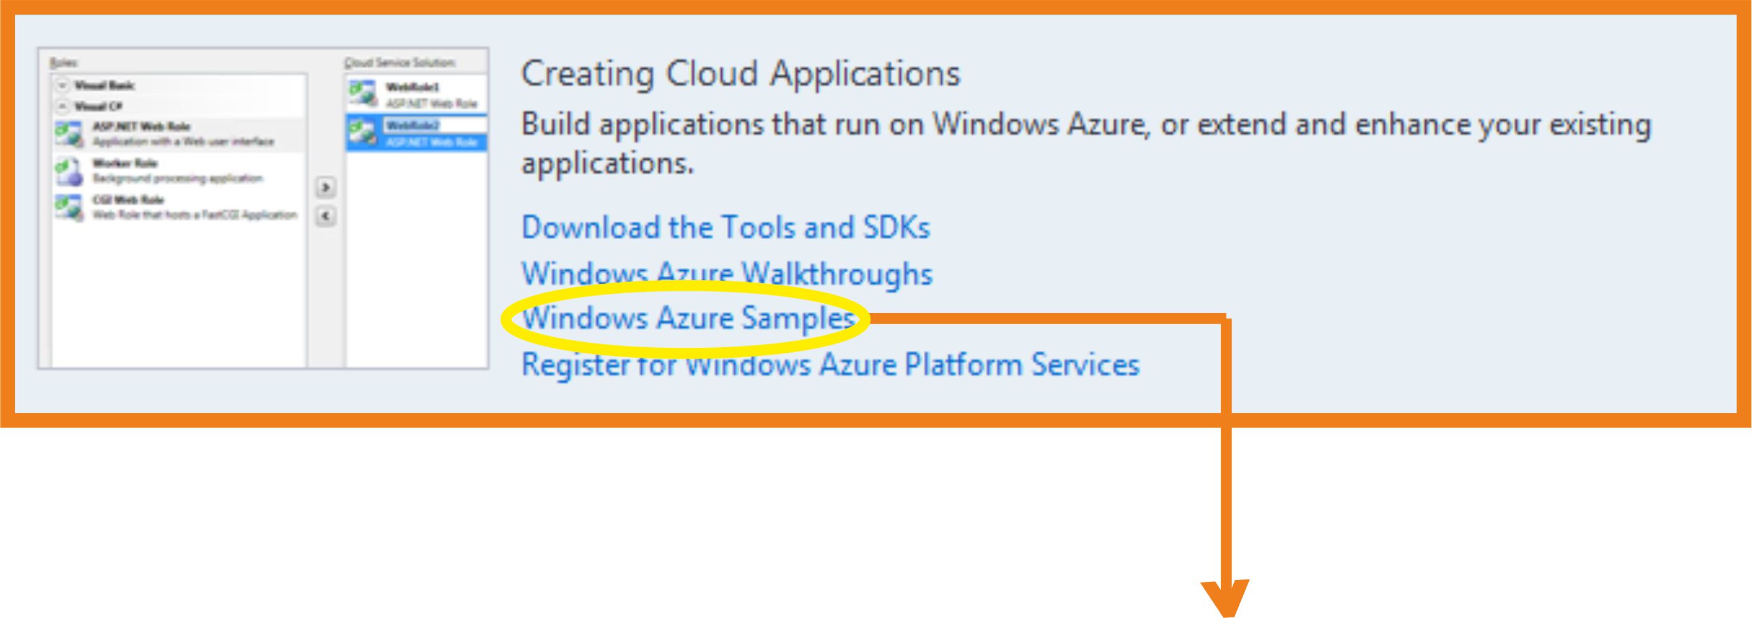Open Register for Windows Azure Platform Services
The image size is (1752, 618).
click(x=830, y=365)
